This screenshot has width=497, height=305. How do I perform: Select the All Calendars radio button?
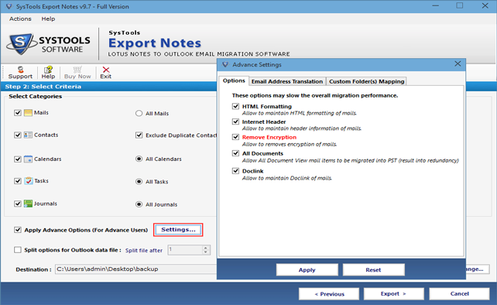pos(139,159)
